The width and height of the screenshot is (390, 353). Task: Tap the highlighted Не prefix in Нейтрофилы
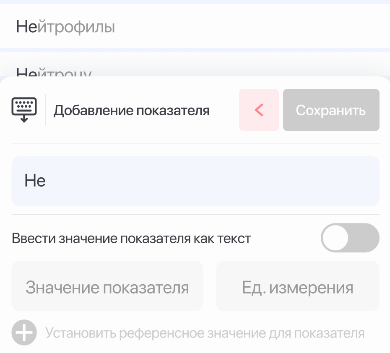(27, 27)
